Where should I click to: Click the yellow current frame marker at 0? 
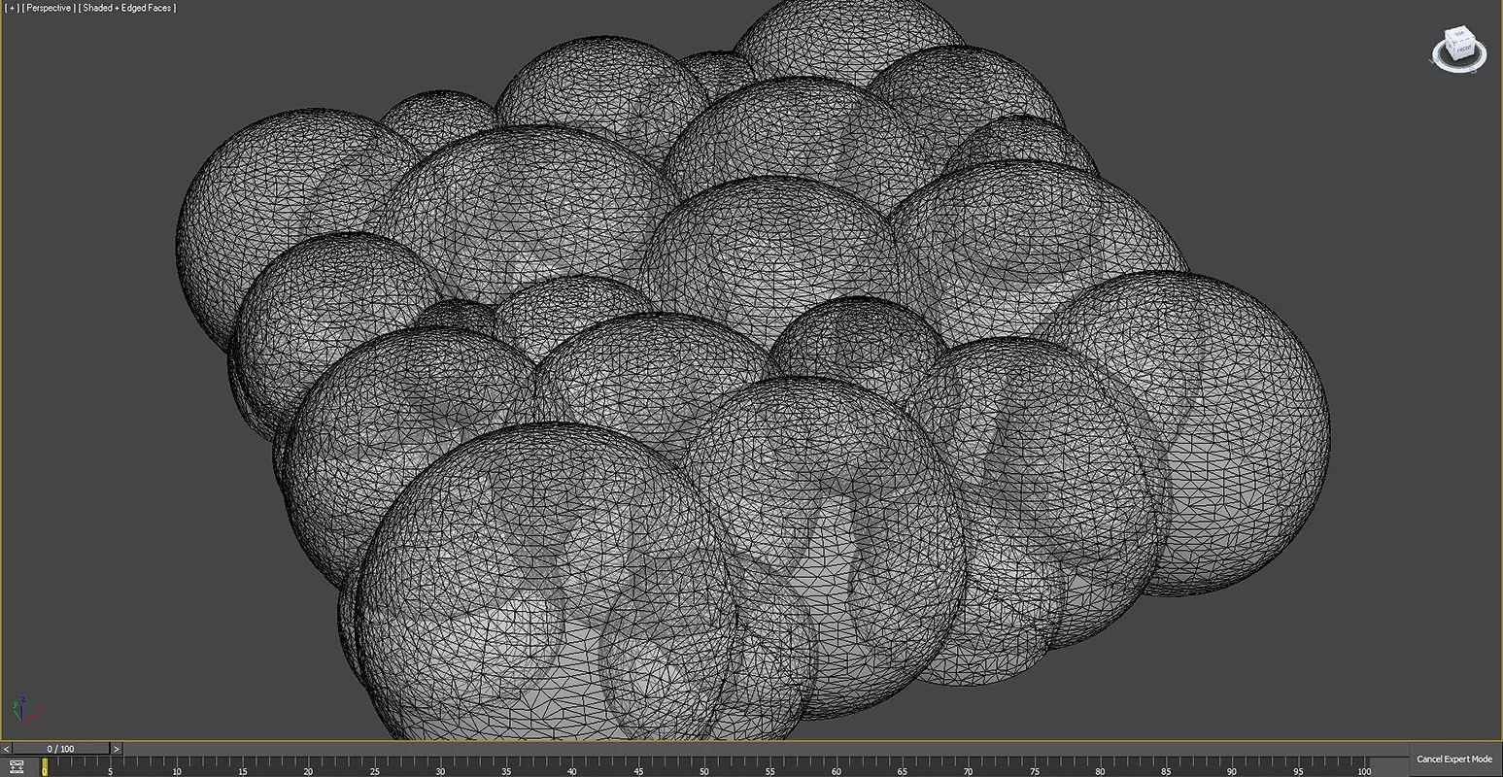(x=44, y=766)
